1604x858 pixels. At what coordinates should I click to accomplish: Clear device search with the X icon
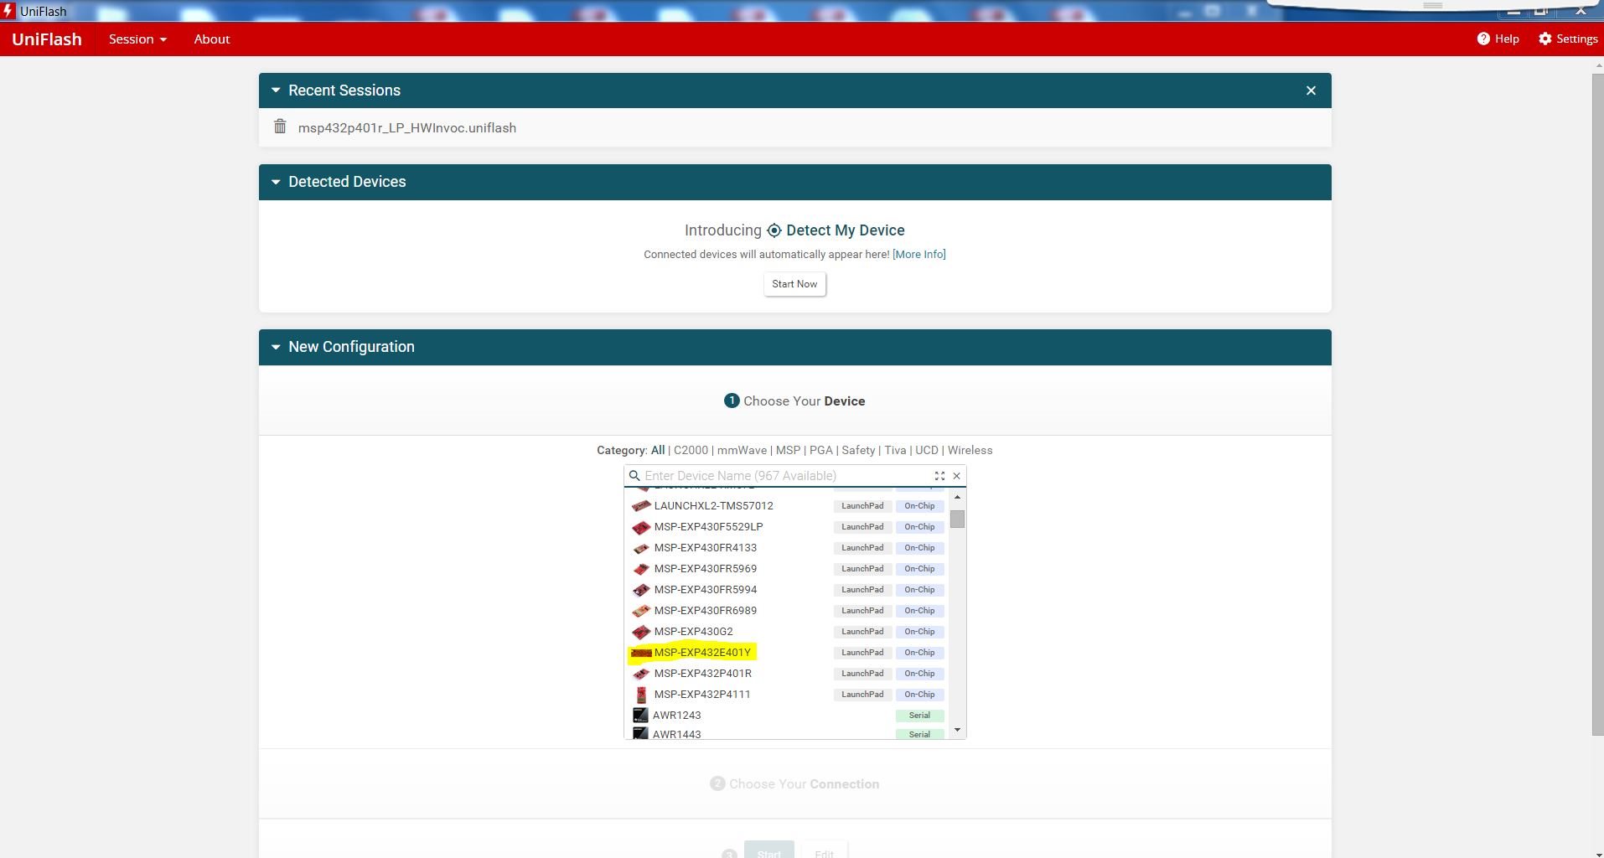coord(956,476)
